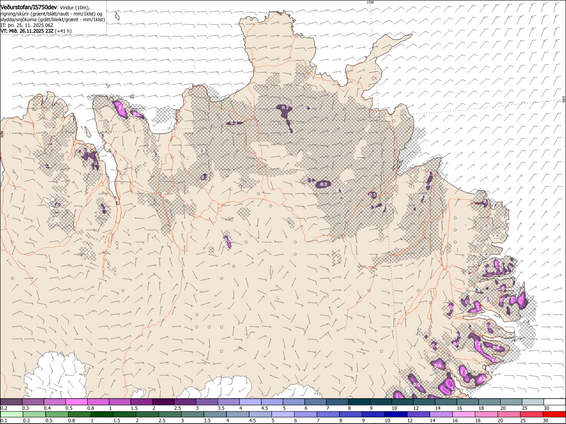
Task: Select the blue 8 swatch in rain scale
Action: point(351,414)
